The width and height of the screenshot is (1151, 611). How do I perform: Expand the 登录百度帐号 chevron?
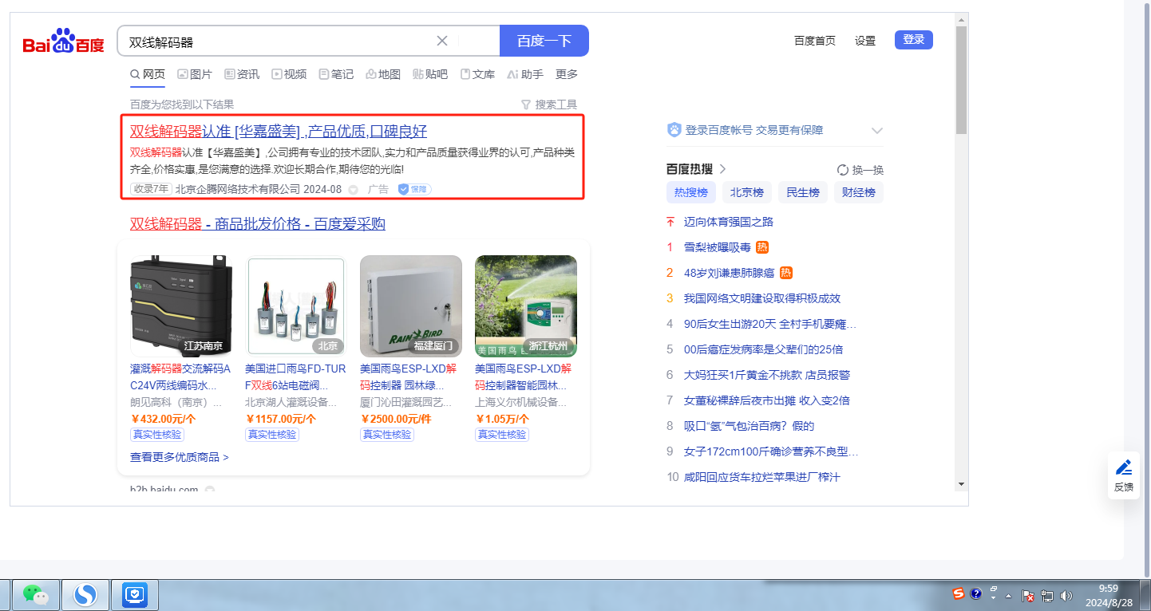(x=877, y=131)
